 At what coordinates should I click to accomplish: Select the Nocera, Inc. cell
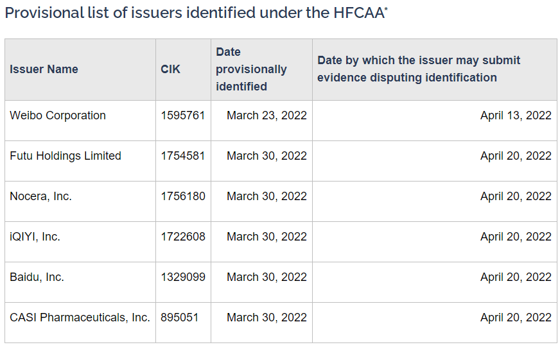pyautogui.click(x=80, y=201)
